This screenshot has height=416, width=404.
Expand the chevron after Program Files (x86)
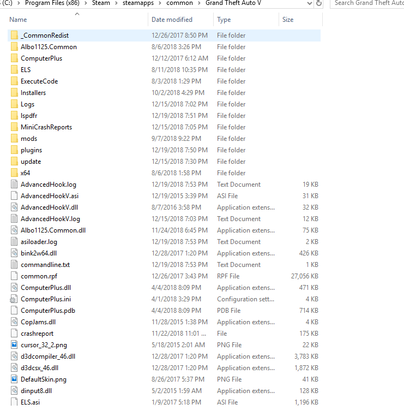pos(86,3)
